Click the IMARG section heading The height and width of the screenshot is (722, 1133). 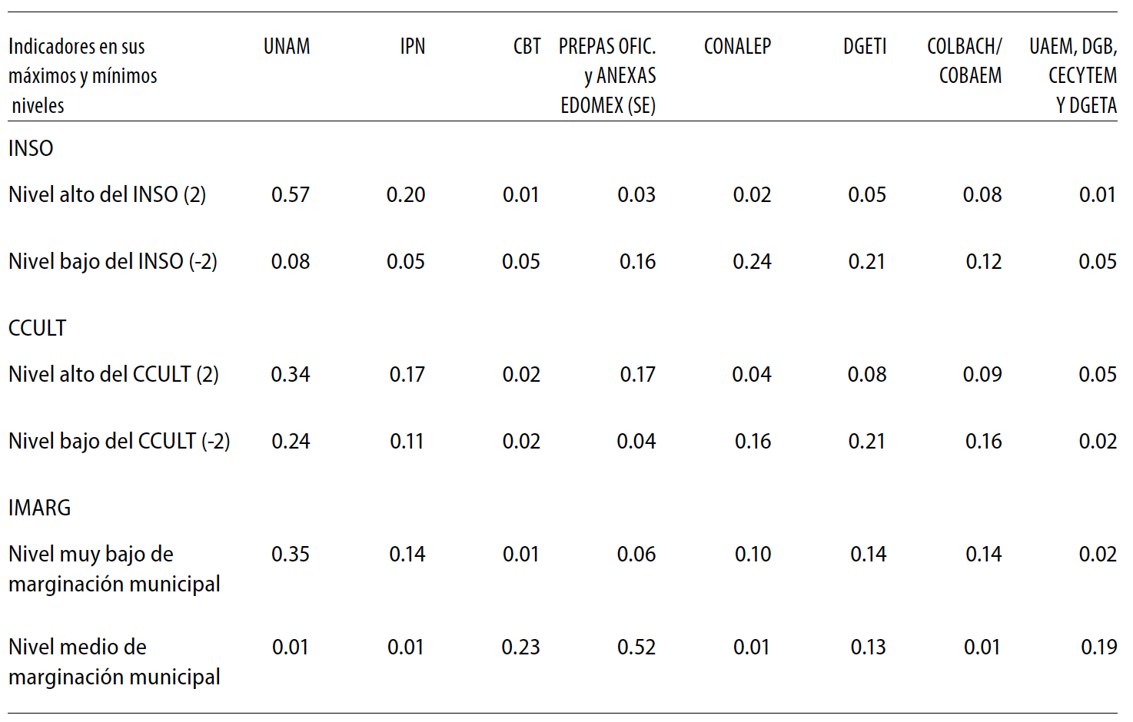(39, 508)
